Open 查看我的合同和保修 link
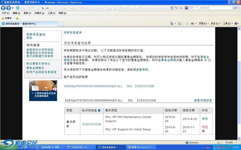 coord(40,50)
